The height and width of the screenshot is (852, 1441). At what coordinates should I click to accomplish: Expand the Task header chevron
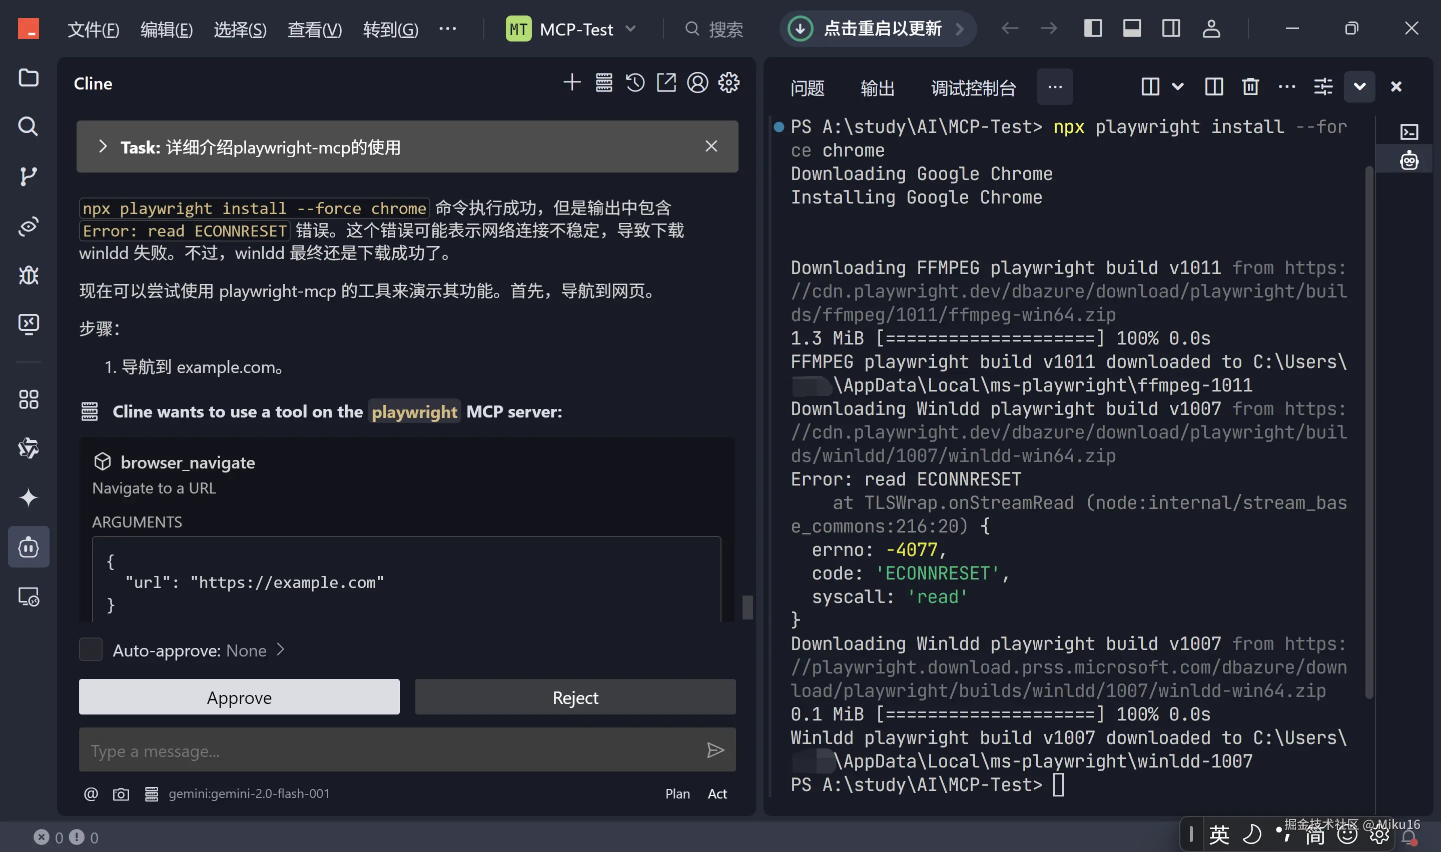(x=103, y=147)
